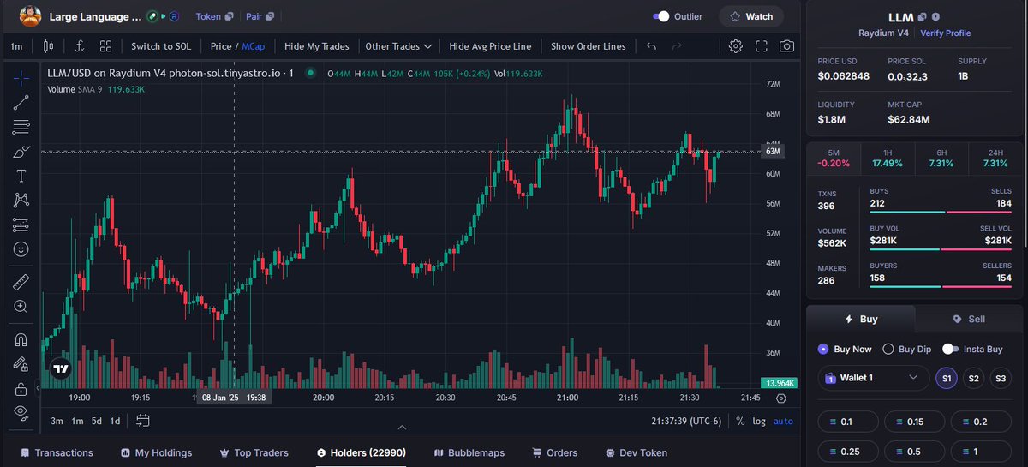This screenshot has height=467, width=1028.
Task: Click Switch to SOL
Action: 161,46
